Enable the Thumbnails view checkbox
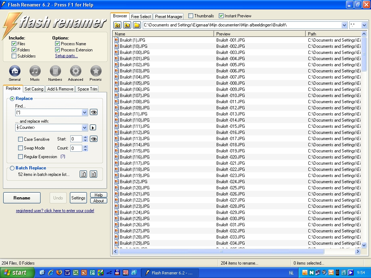The width and height of the screenshot is (371, 278). [x=191, y=16]
